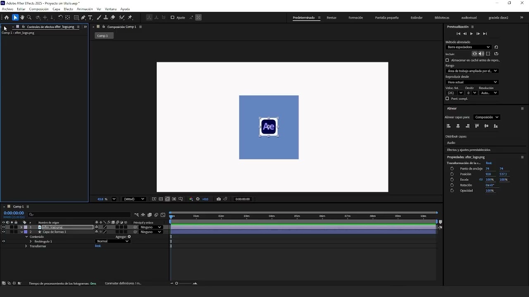529x297 pixels.
Task: Select the Clone Stamp tool
Action: 106,18
